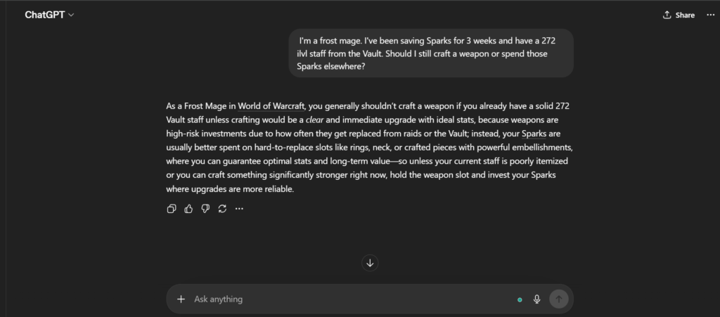The width and height of the screenshot is (720, 317).
Task: Copy the assistant response
Action: (x=172, y=209)
